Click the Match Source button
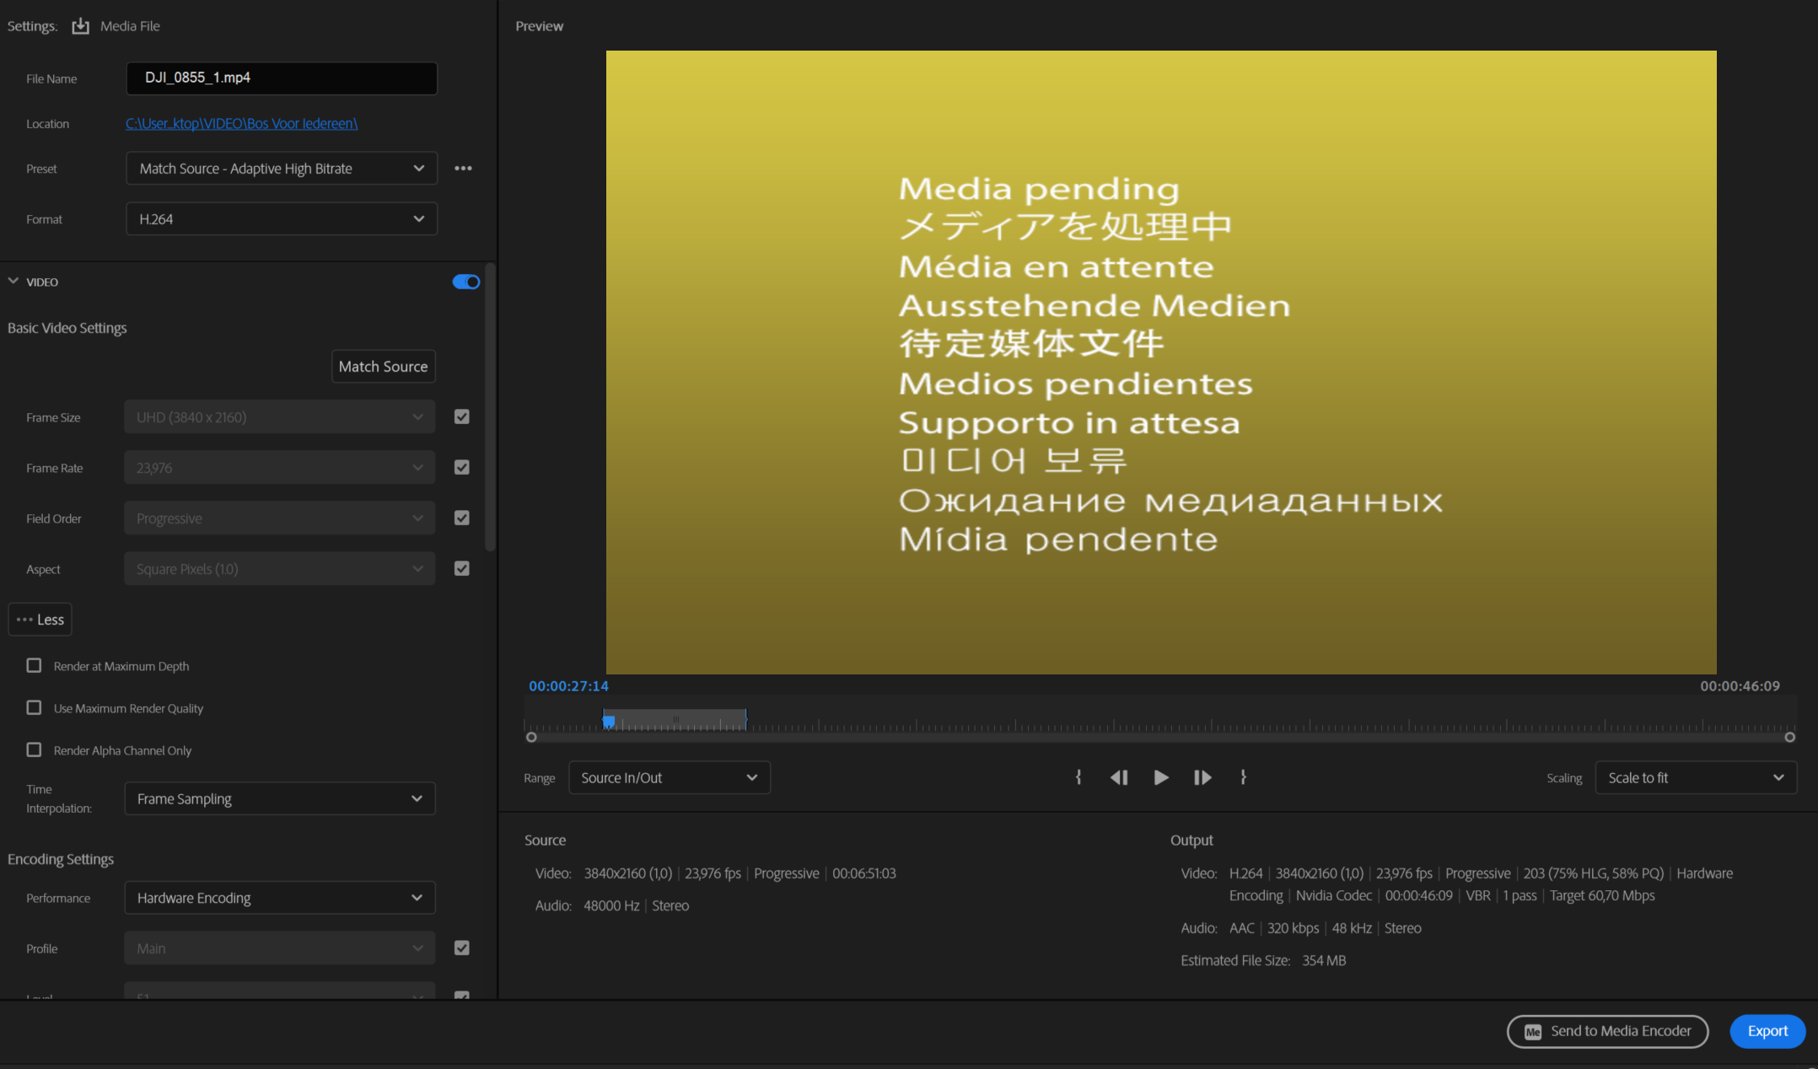Viewport: 1818px width, 1069px height. 383,366
